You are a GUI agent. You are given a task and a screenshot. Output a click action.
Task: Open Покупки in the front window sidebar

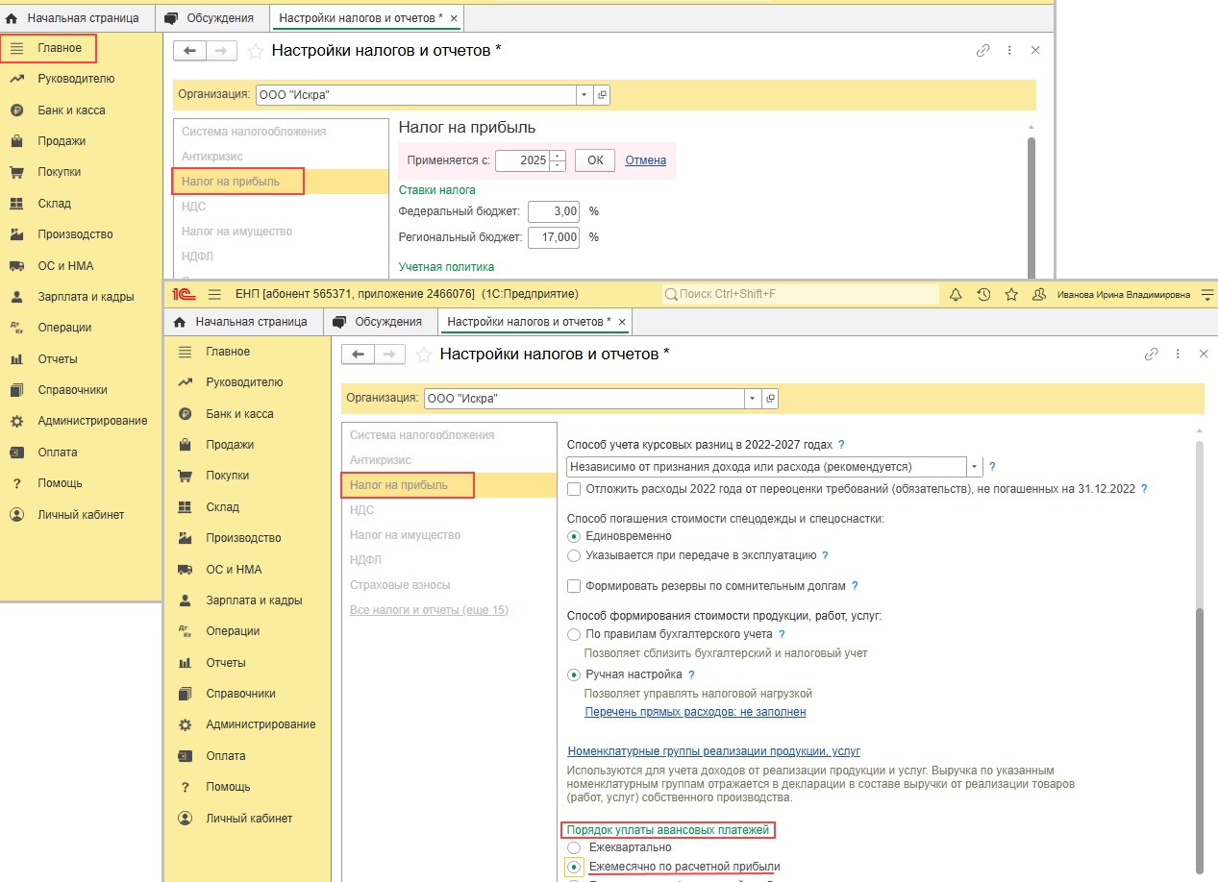pyautogui.click(x=227, y=476)
